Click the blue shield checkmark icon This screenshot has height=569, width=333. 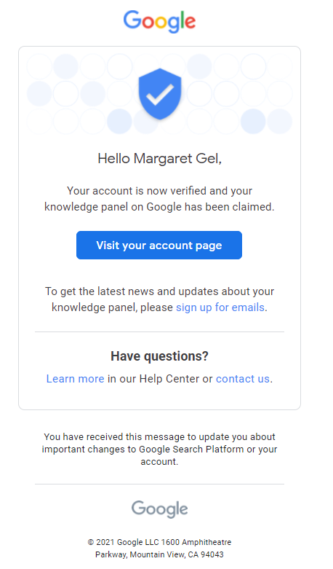pos(160,94)
